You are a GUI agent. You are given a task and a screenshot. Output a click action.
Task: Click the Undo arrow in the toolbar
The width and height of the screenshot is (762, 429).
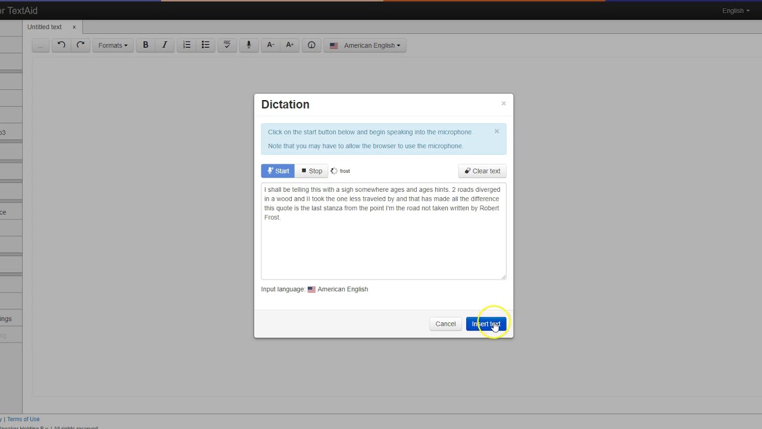[61, 45]
